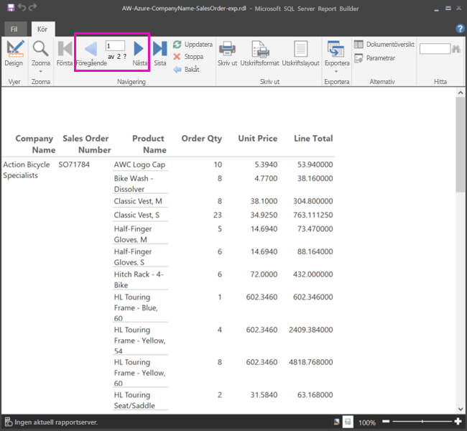Viewport: 467px width, 431px height.
Task: Click the vertical scrollbar thumb
Action: point(461,144)
